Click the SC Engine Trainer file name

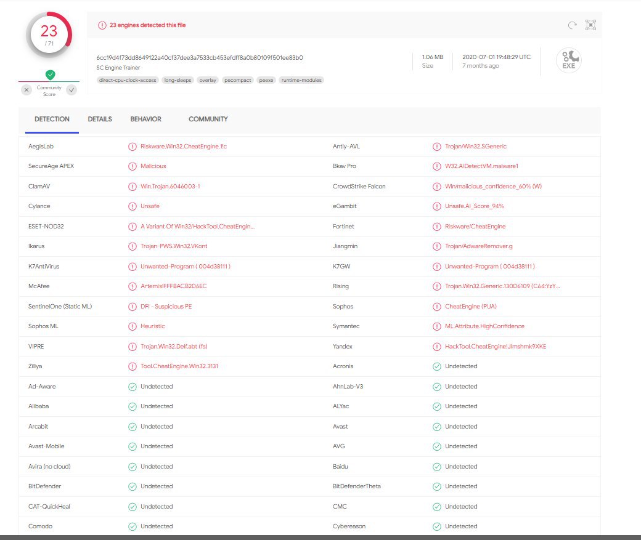[x=118, y=68]
